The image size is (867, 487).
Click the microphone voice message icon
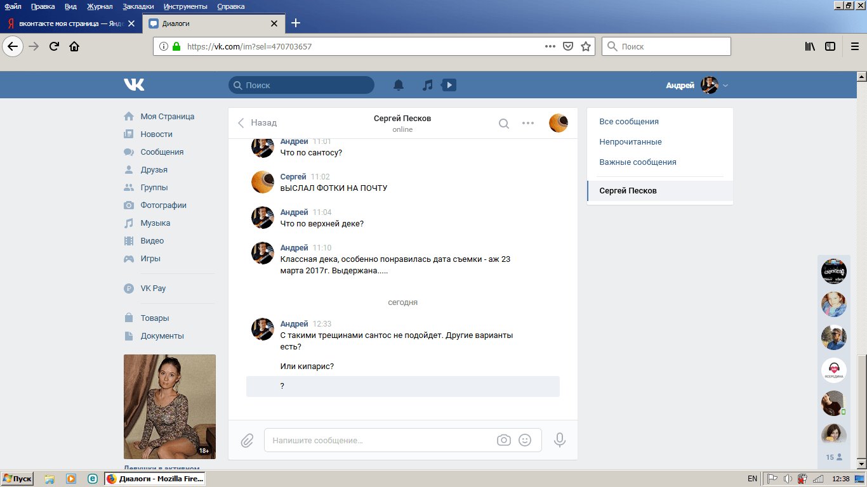559,440
